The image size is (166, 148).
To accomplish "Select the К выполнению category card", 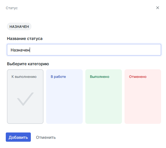I will [x=25, y=97].
